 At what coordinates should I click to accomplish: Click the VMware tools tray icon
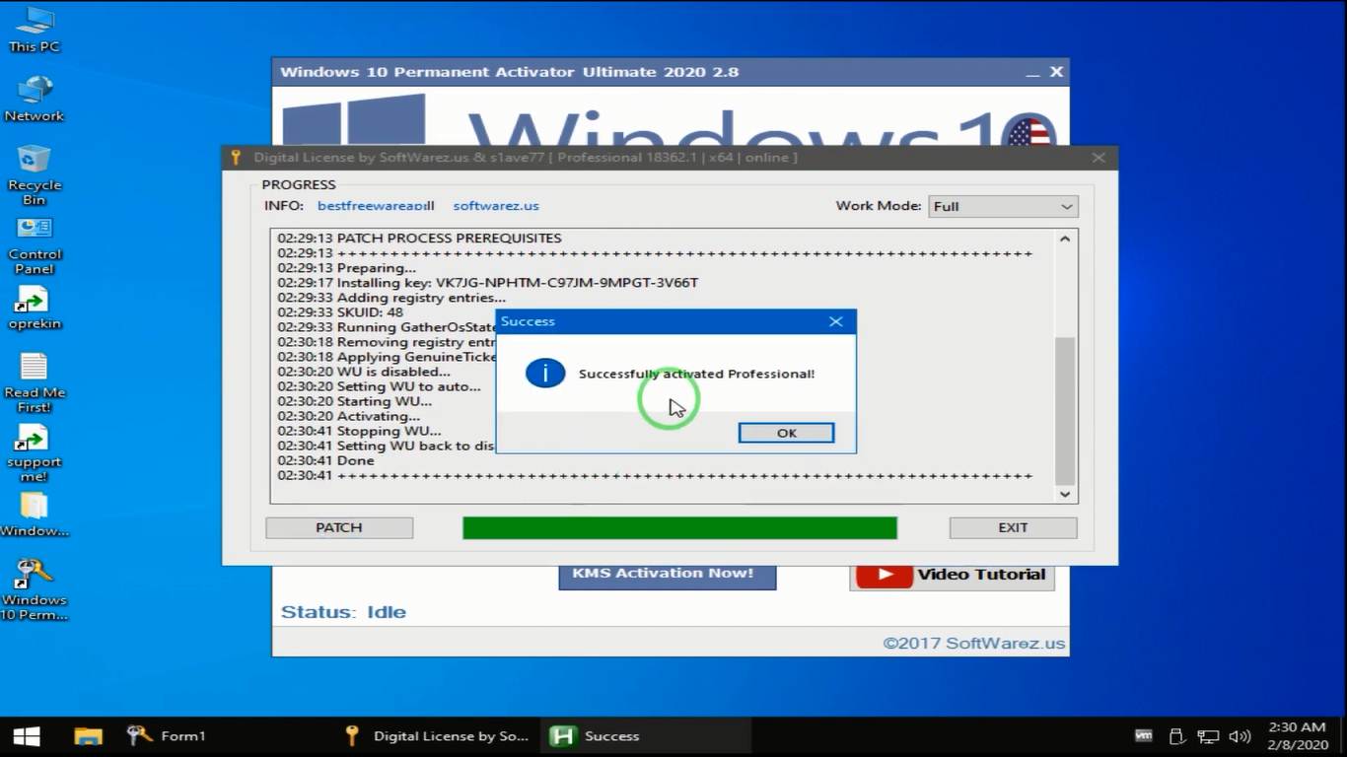tap(1144, 735)
